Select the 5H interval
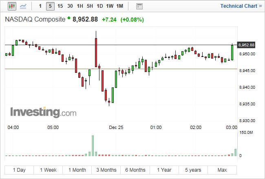This screenshot has height=179, width=265. 90,6
